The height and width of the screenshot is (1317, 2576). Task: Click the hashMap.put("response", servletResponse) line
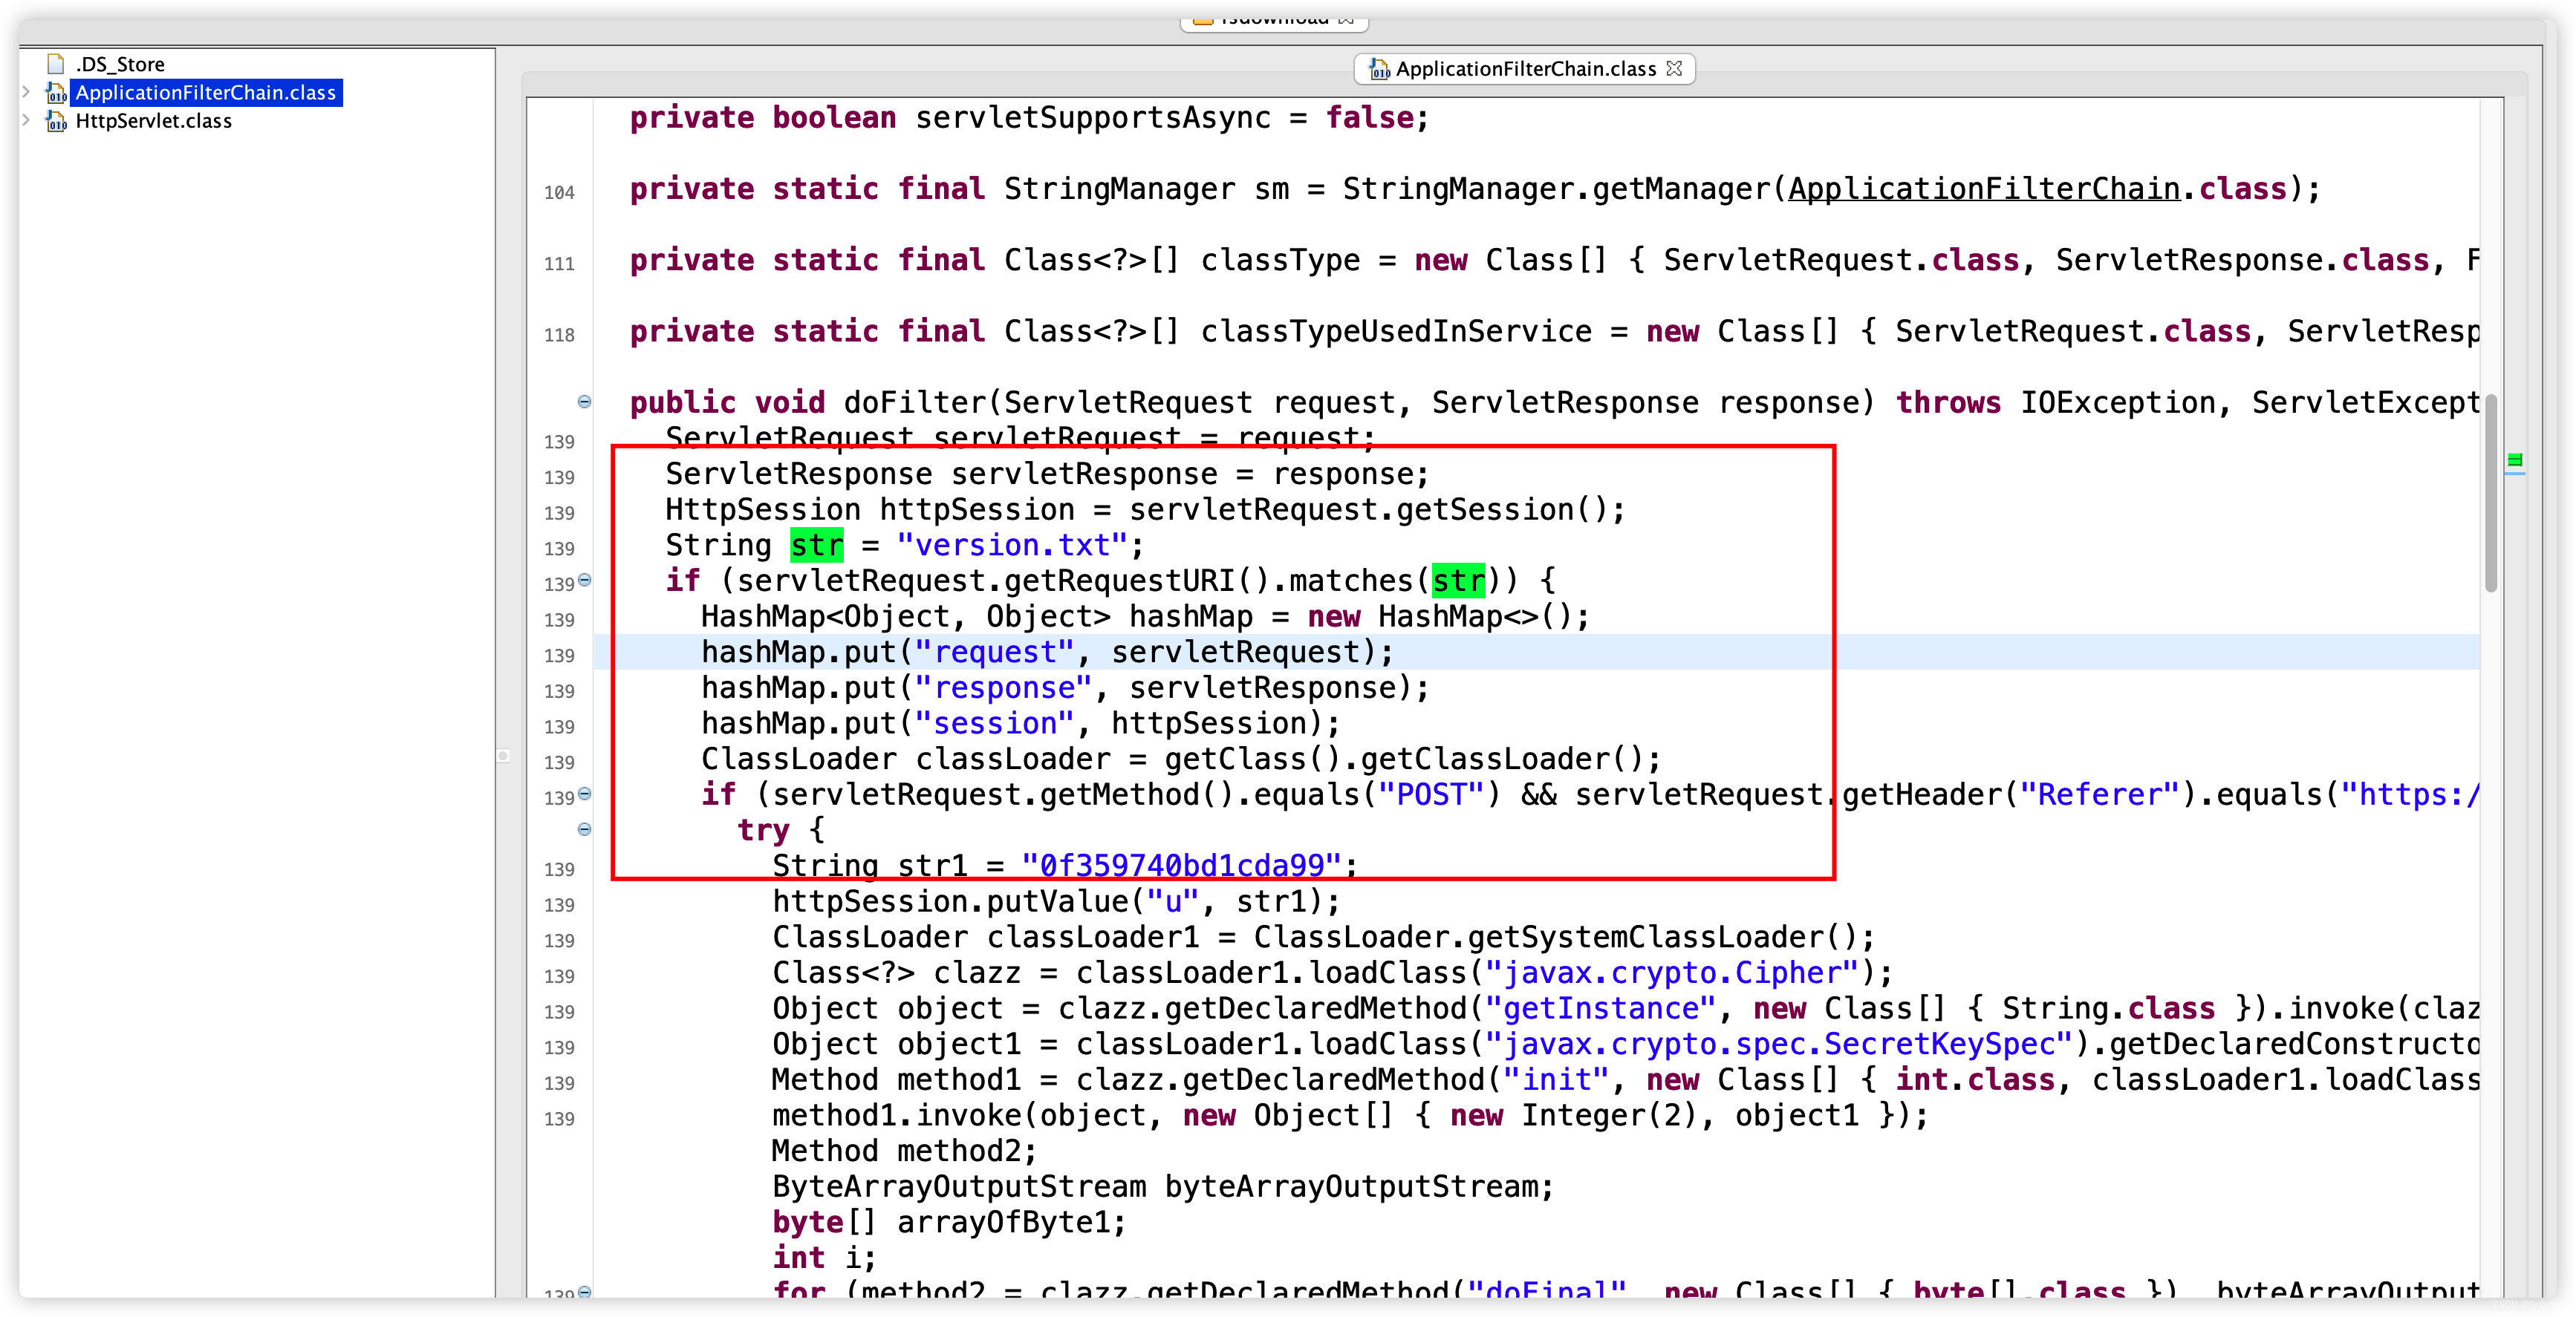click(x=1064, y=687)
